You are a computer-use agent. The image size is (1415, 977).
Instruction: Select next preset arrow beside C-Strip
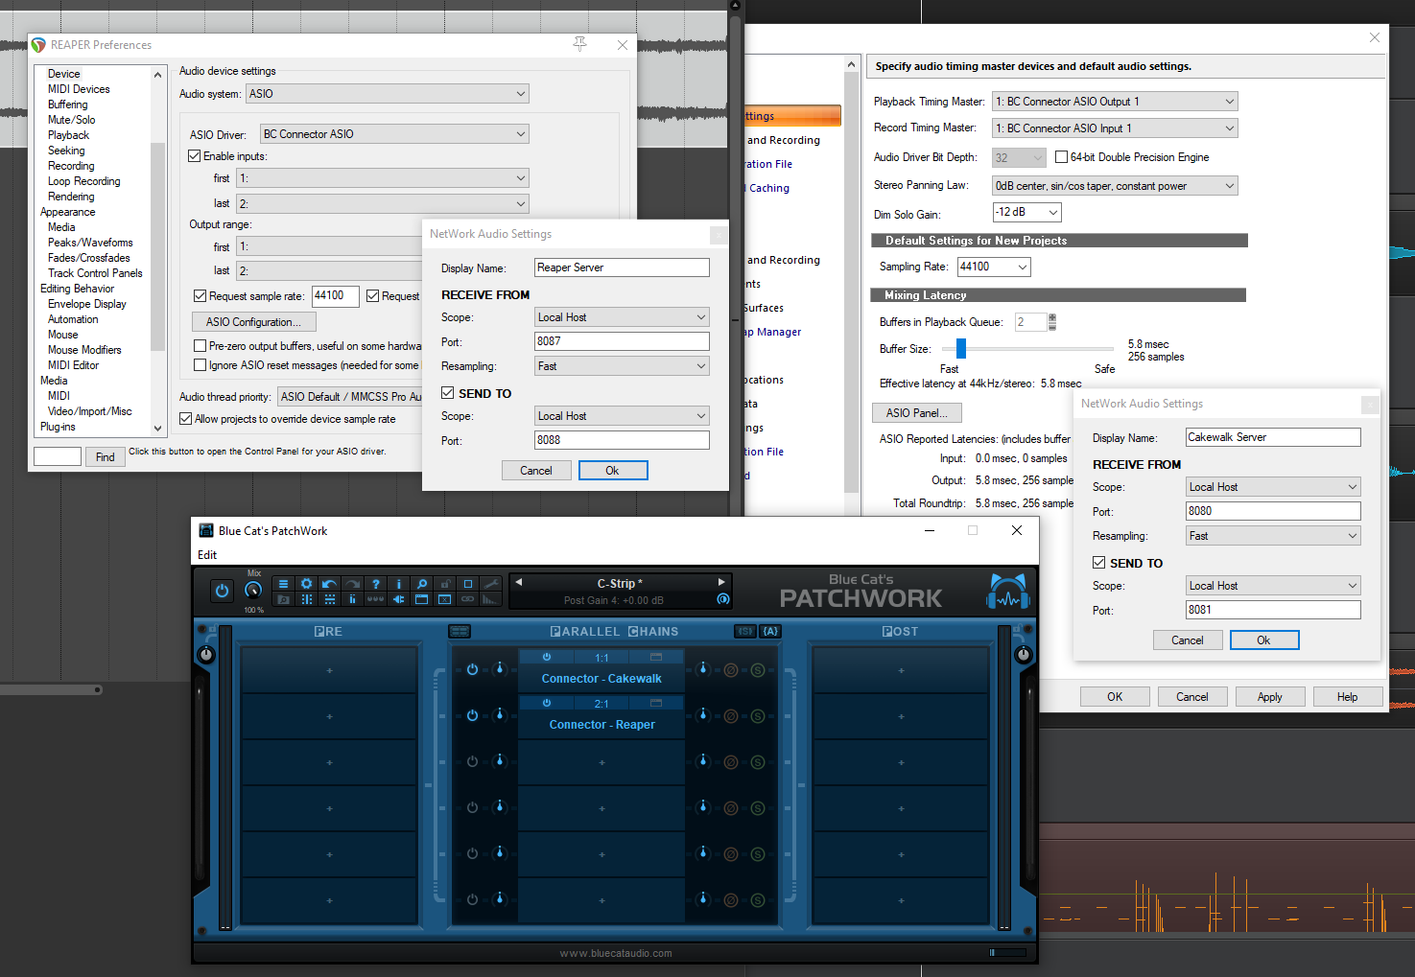pos(721,582)
